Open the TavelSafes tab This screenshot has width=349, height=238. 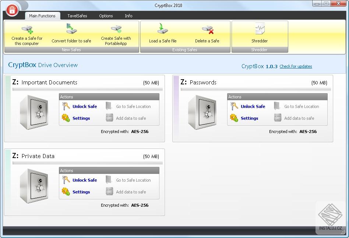[77, 16]
